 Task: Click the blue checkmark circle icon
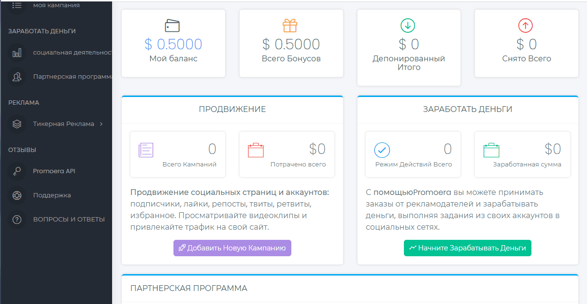(x=382, y=150)
